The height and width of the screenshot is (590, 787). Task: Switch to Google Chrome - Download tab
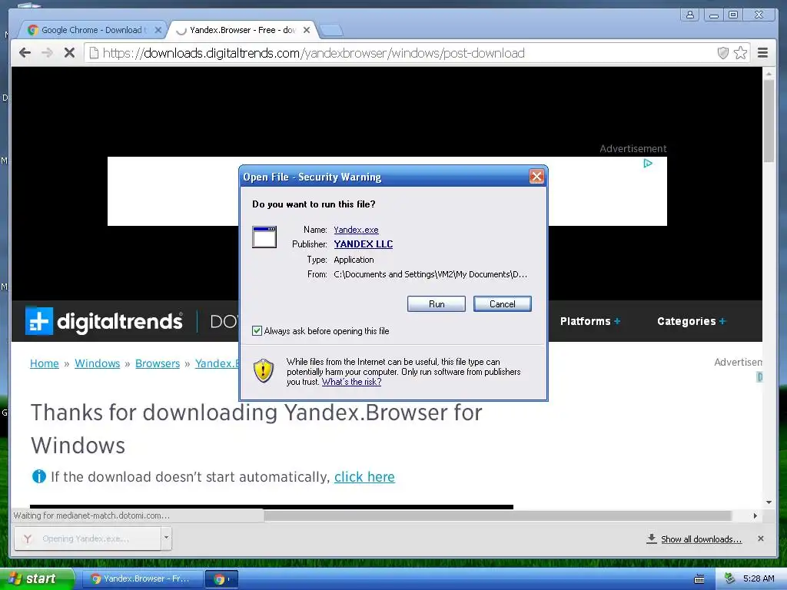pos(92,30)
